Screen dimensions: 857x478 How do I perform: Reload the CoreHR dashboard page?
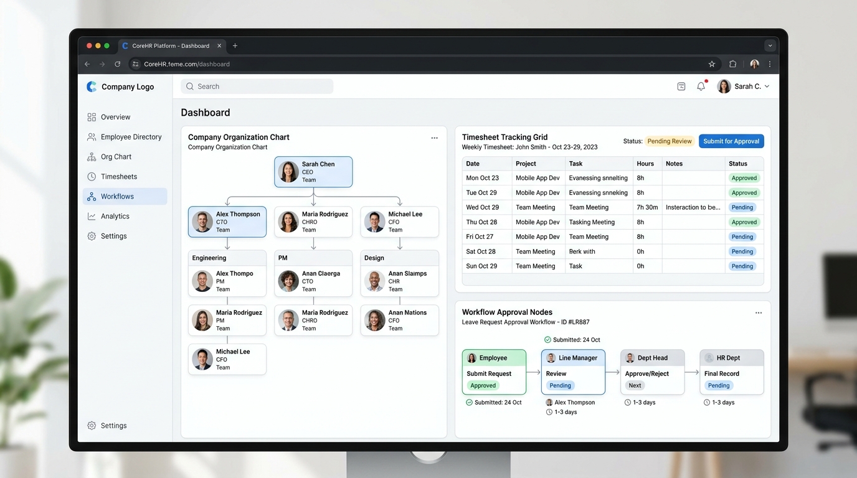coord(117,64)
